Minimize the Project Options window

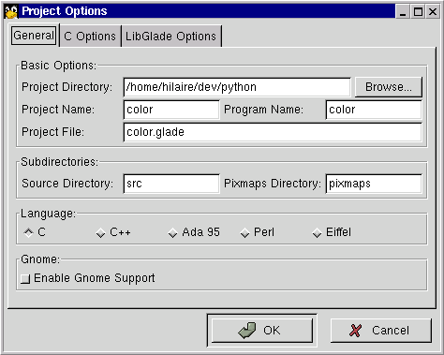coord(403,12)
